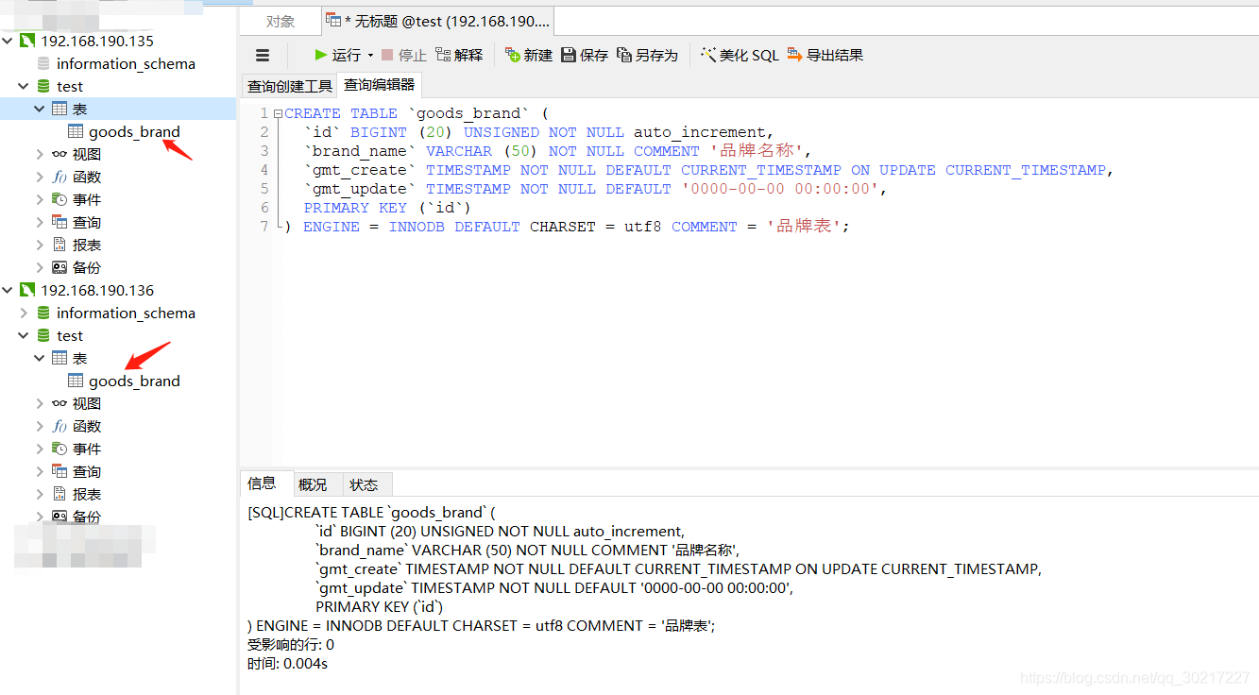Open the 概况 result tab
This screenshot has width=1259, height=695.
coord(313,484)
